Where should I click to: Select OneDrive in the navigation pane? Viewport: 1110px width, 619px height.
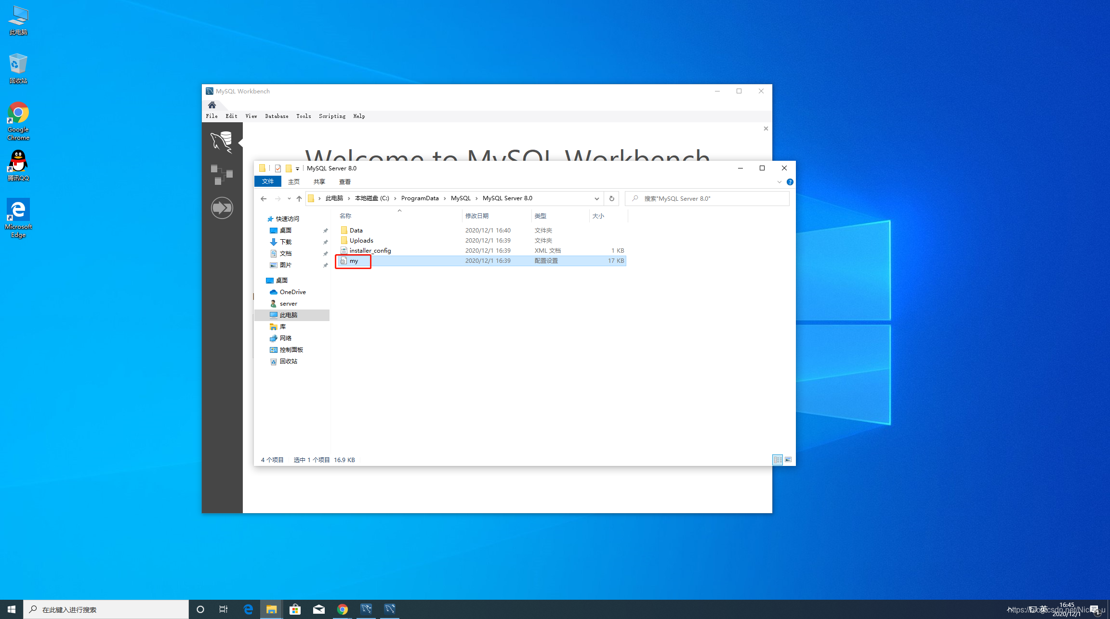292,292
